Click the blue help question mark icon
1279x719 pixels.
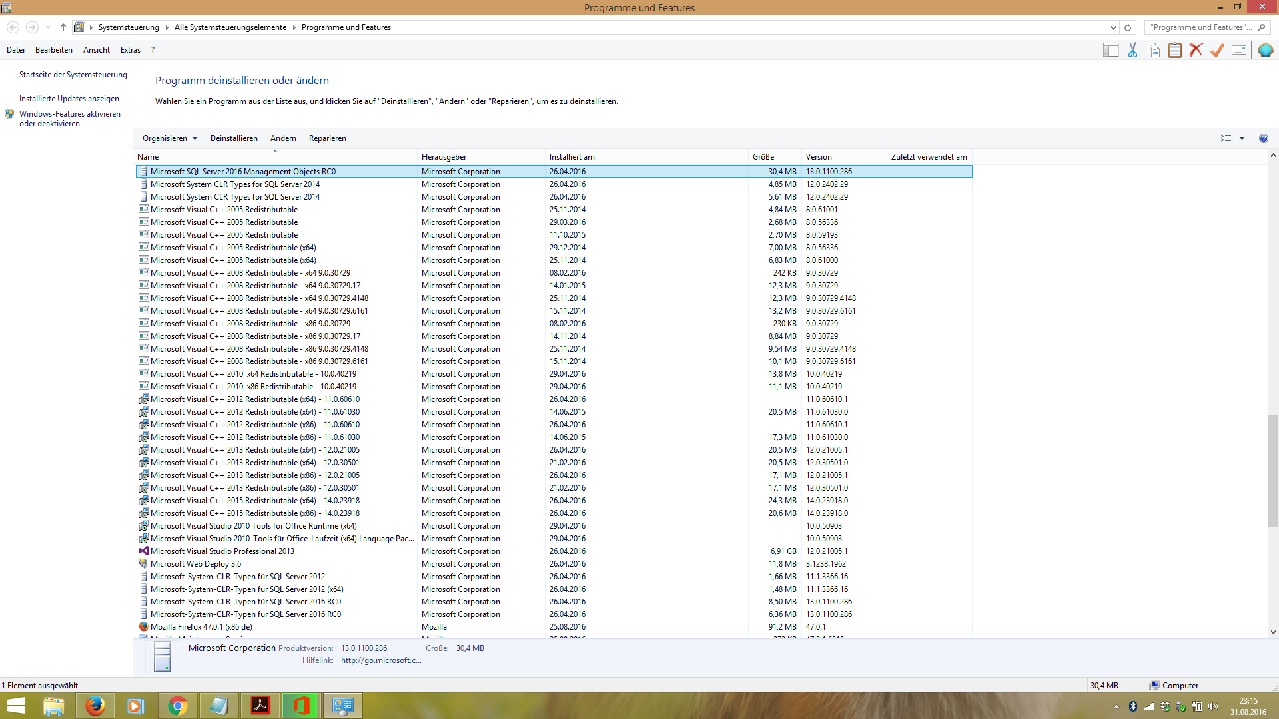[x=1263, y=138]
